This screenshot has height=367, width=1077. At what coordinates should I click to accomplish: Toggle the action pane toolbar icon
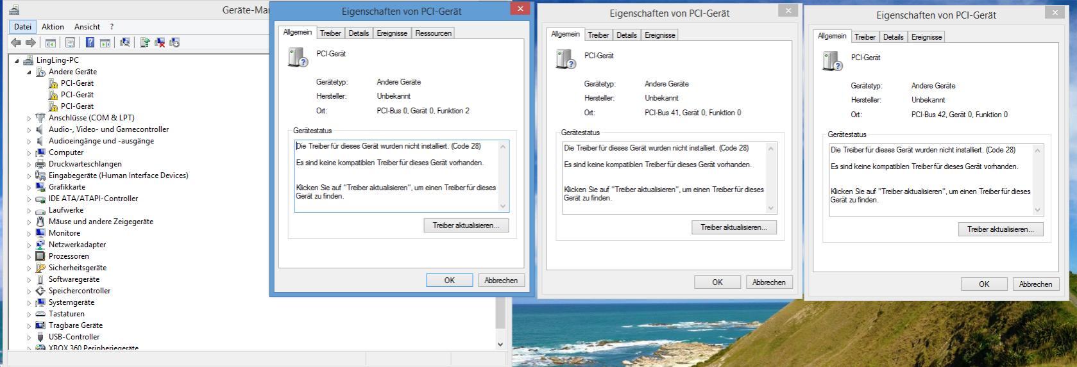point(105,43)
